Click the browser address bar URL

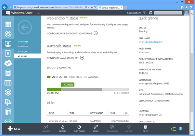pyautogui.click(x=50, y=7)
